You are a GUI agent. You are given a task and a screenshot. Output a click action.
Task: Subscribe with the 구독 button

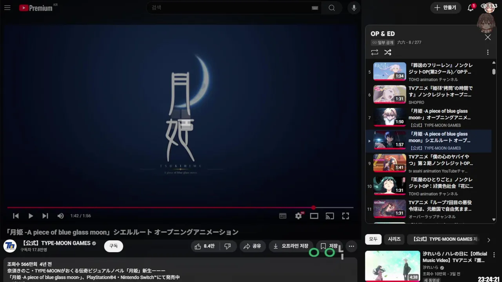tap(113, 246)
